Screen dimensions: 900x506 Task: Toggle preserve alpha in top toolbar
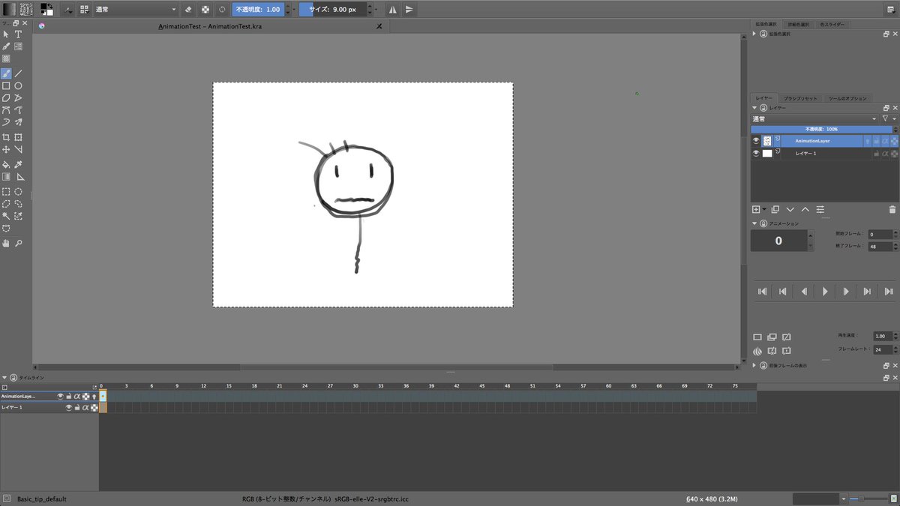coord(205,10)
